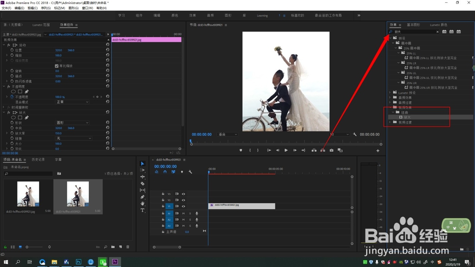Select the Track Select Forward tool

142,170
